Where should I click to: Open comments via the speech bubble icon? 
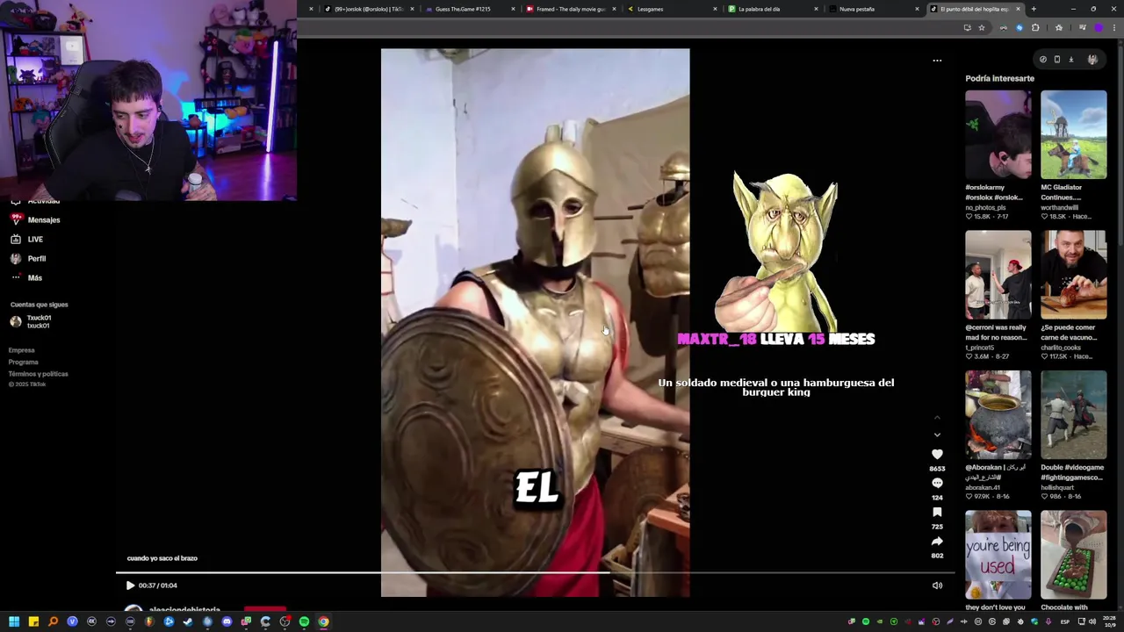(937, 483)
